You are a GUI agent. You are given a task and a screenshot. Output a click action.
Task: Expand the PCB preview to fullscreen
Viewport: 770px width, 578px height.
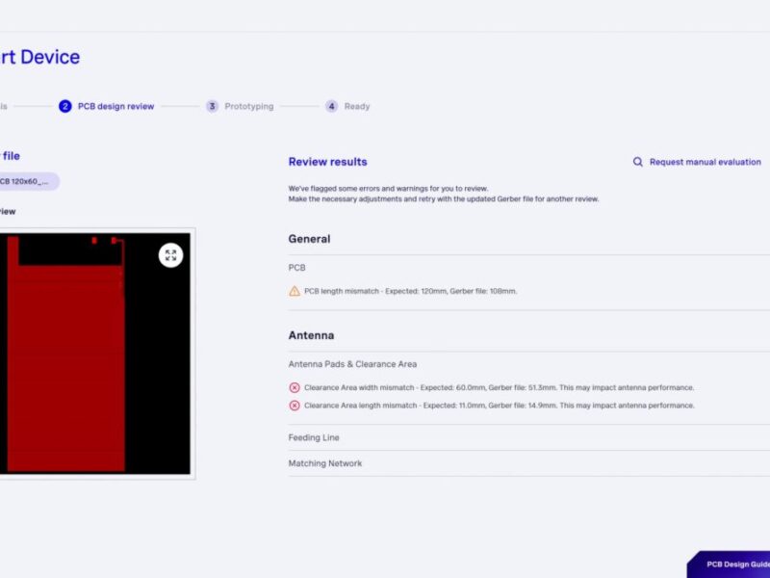click(170, 255)
